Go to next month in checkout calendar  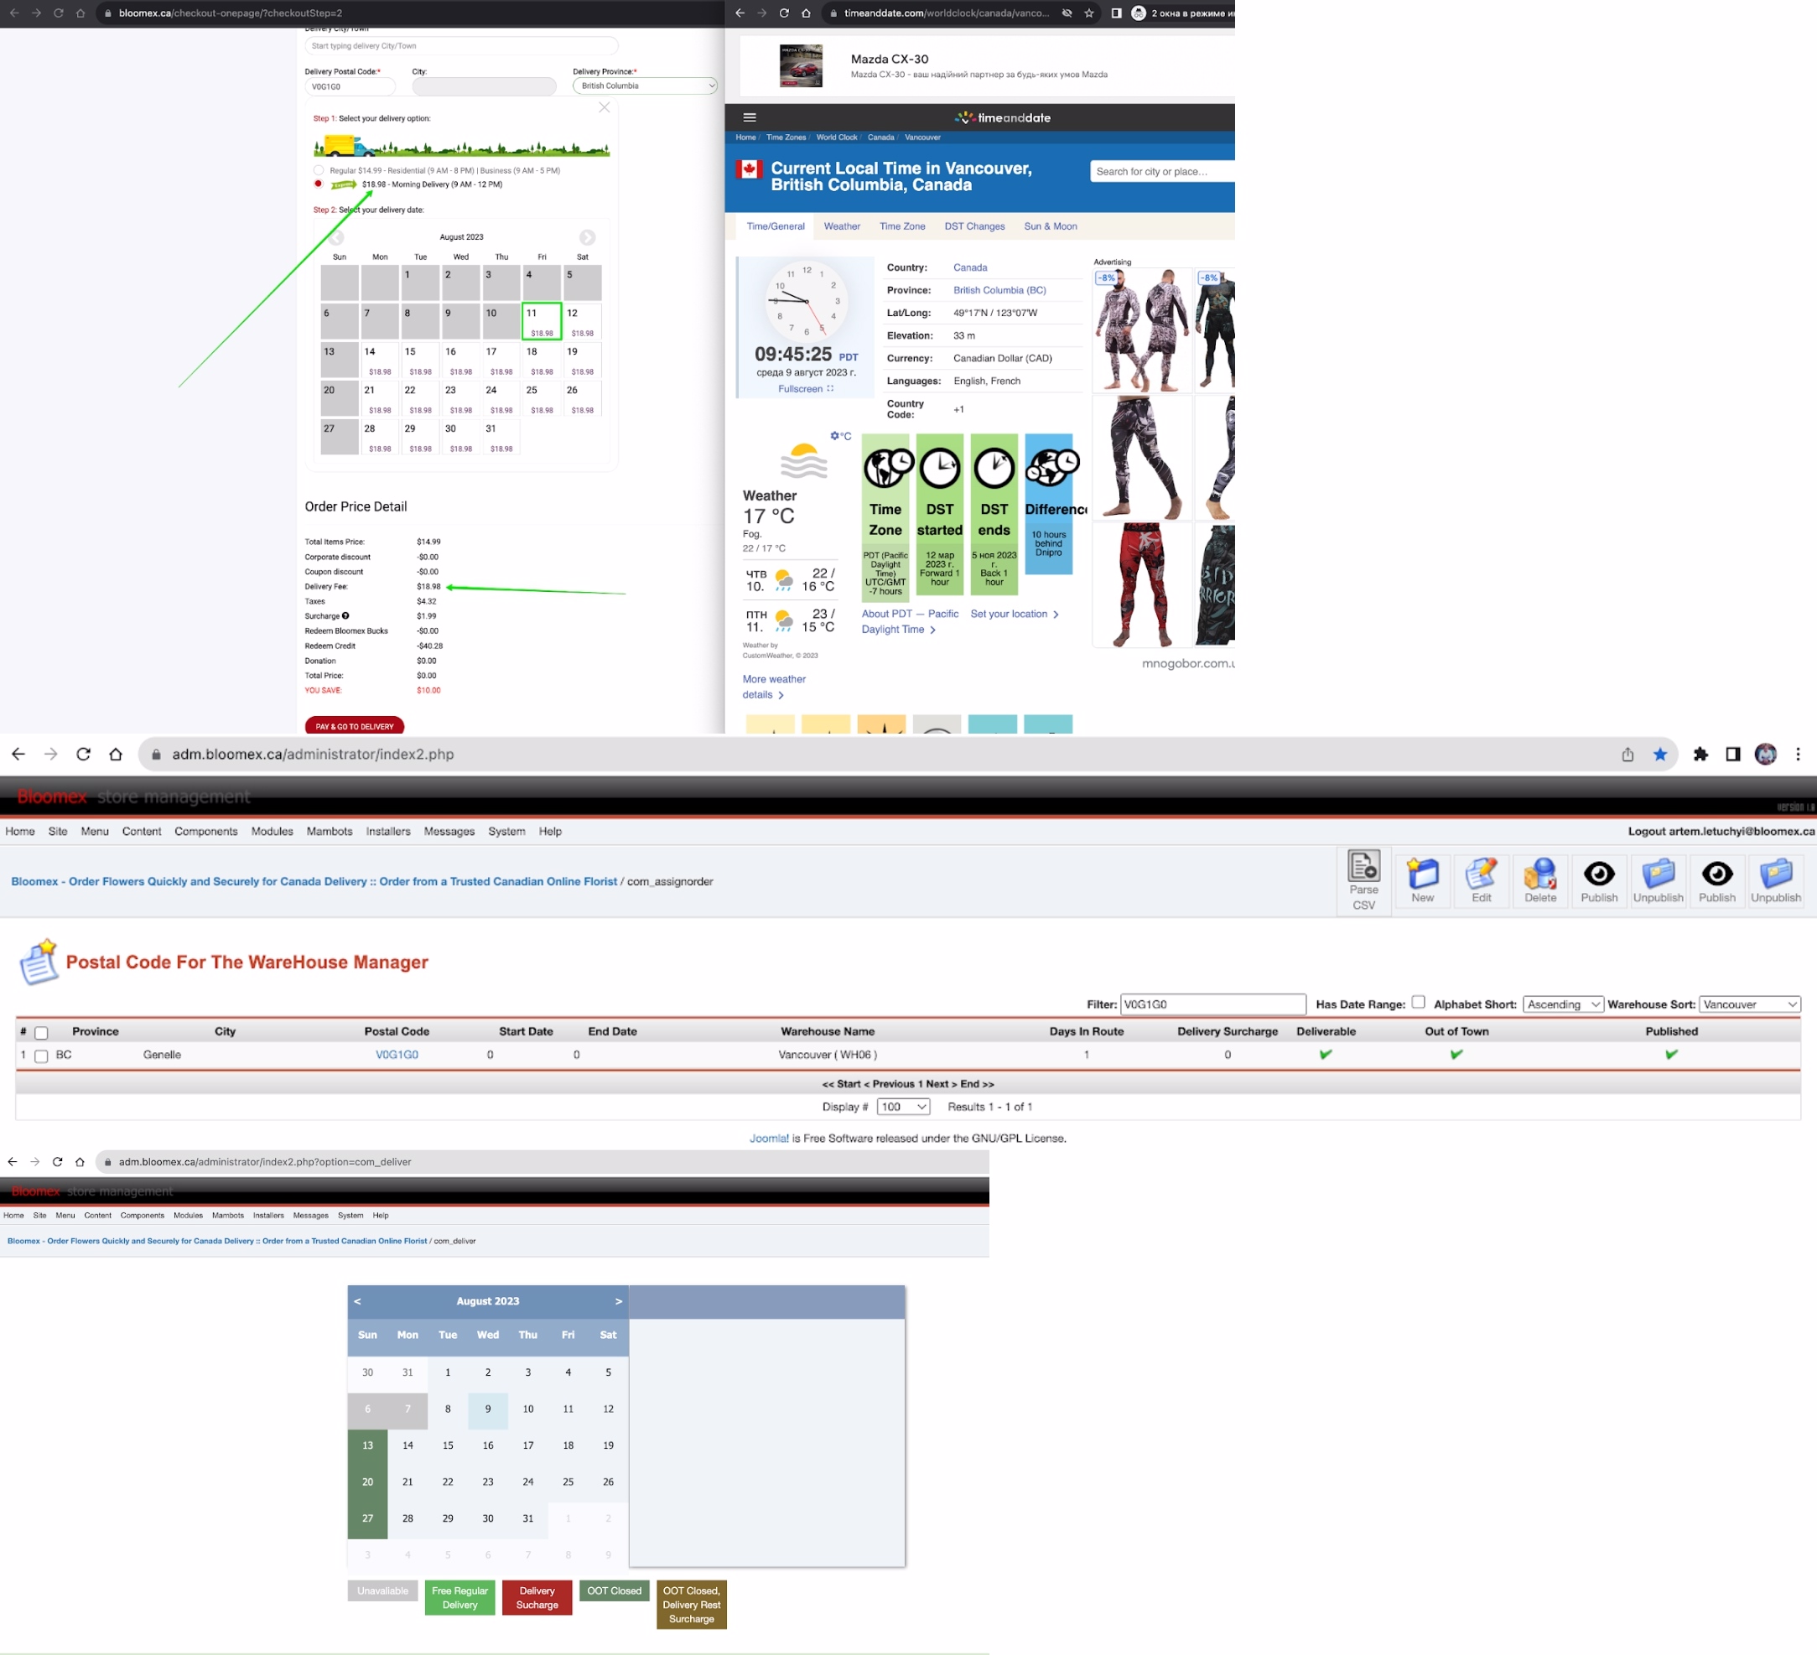(x=588, y=237)
